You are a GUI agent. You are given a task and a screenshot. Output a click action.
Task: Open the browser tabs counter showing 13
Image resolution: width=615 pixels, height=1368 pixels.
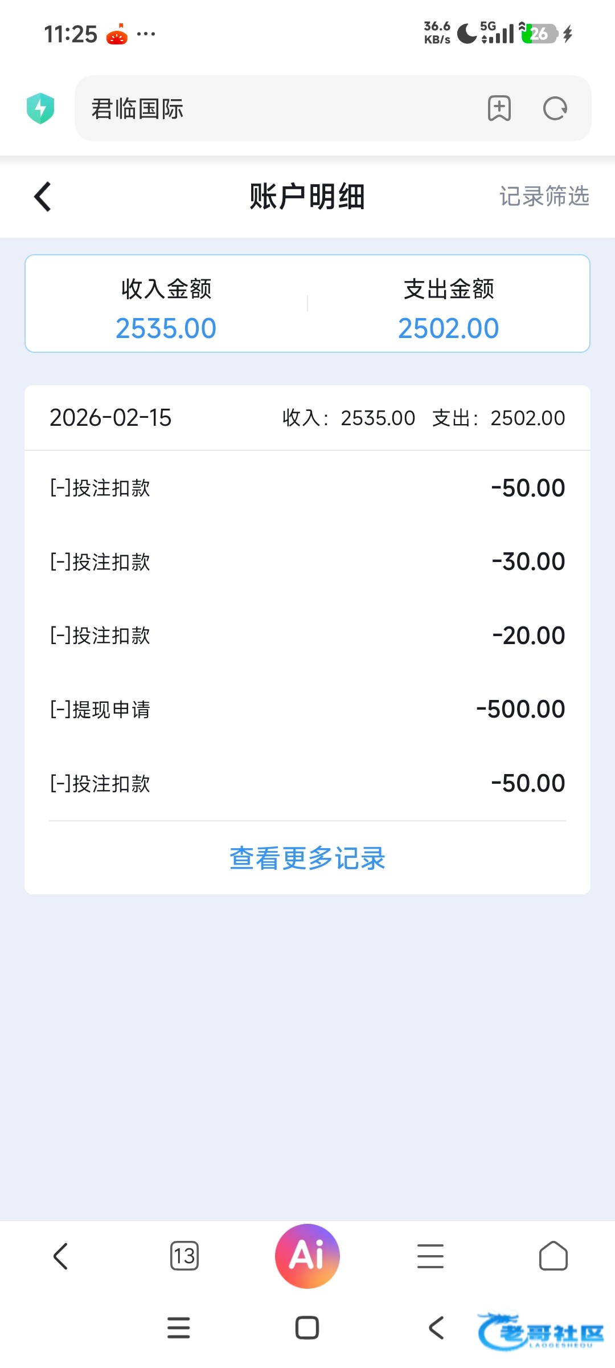pos(184,1256)
